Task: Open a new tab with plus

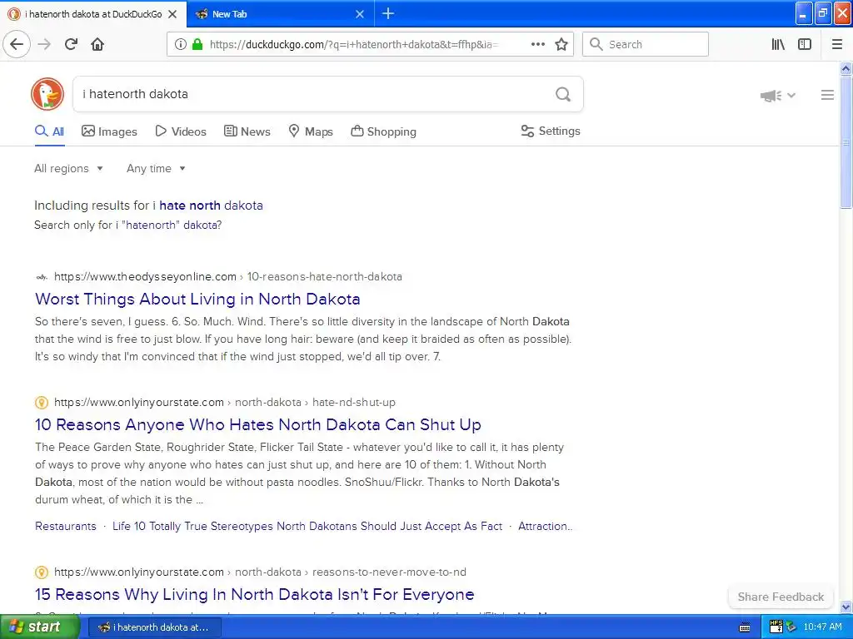Action: [x=388, y=13]
